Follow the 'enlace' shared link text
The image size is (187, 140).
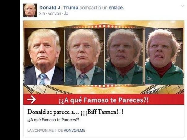(x=115, y=8)
